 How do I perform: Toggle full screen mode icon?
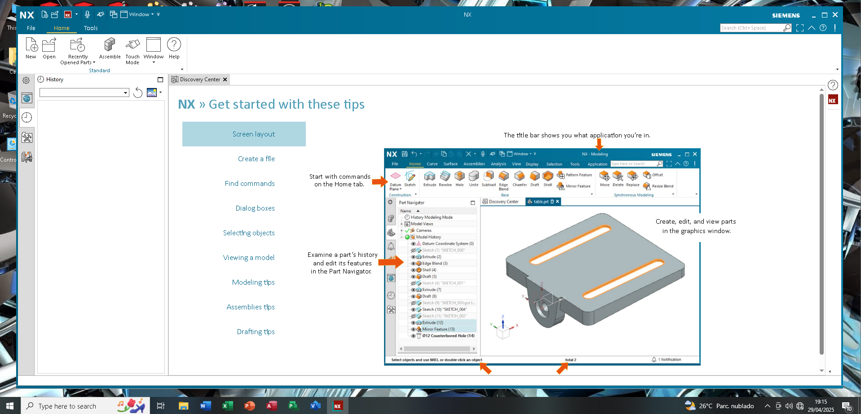click(x=800, y=28)
